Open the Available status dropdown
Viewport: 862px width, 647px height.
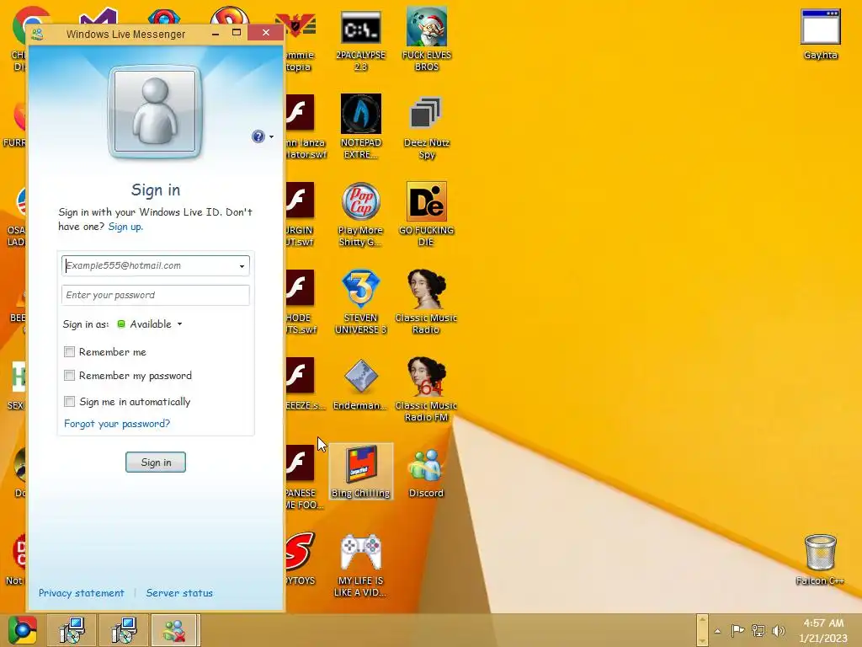150,324
